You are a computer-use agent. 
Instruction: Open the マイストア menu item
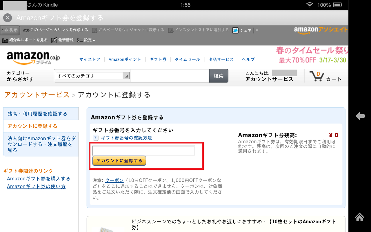[x=90, y=59]
